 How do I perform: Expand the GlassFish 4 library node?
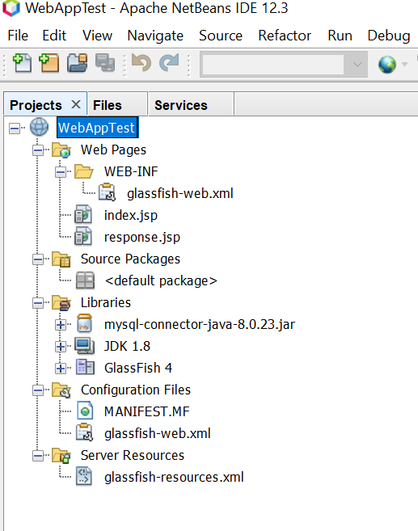61,368
